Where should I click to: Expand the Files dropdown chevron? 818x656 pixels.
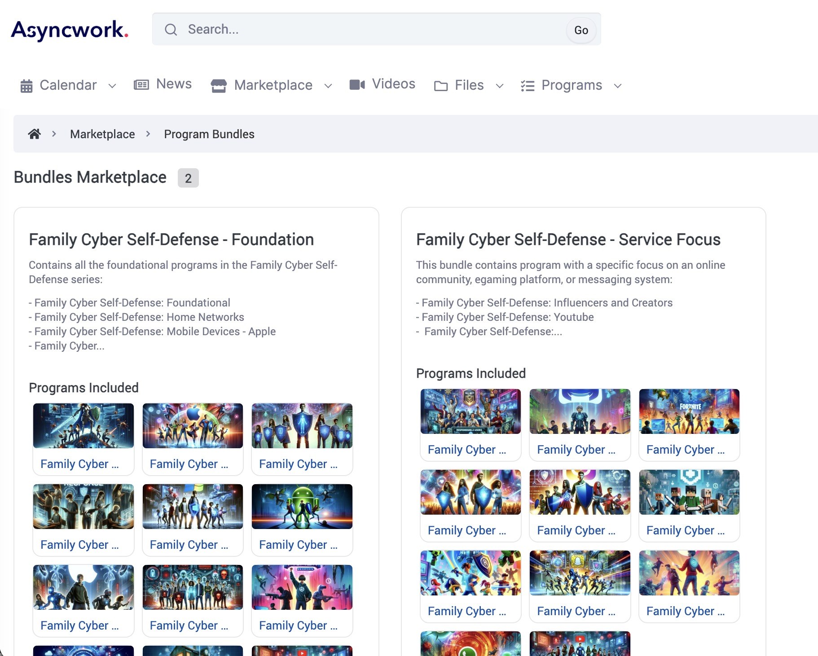tap(500, 86)
